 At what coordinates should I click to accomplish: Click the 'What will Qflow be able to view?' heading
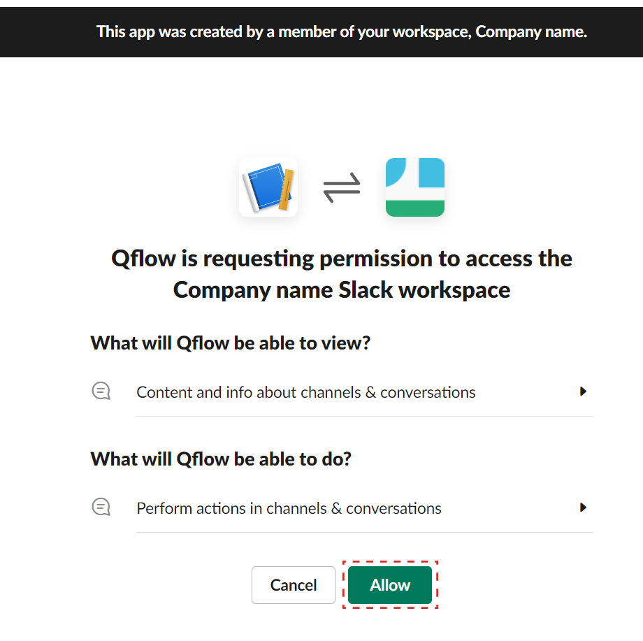(x=230, y=343)
